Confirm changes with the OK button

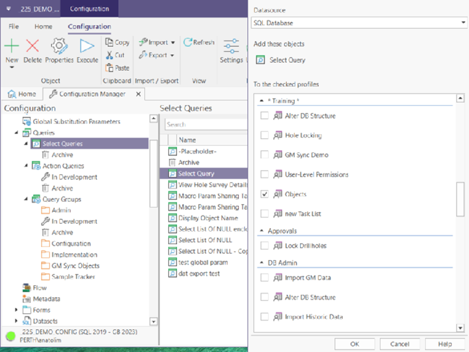pos(354,344)
